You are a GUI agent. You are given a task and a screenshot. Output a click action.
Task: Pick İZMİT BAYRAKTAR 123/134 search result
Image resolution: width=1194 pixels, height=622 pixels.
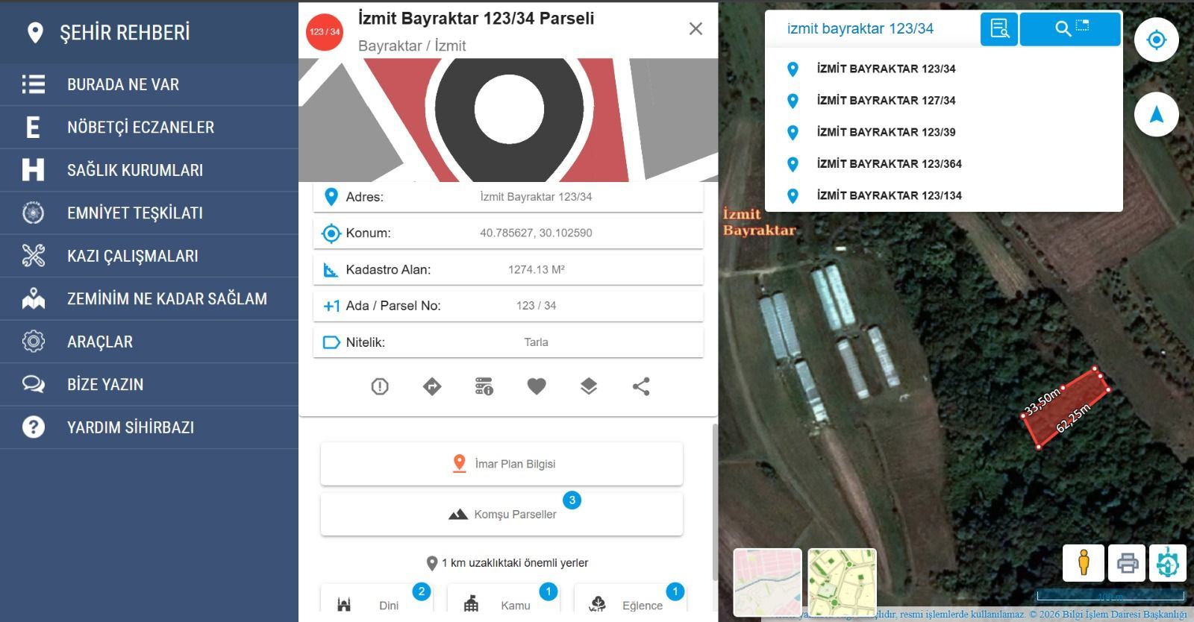tap(889, 195)
